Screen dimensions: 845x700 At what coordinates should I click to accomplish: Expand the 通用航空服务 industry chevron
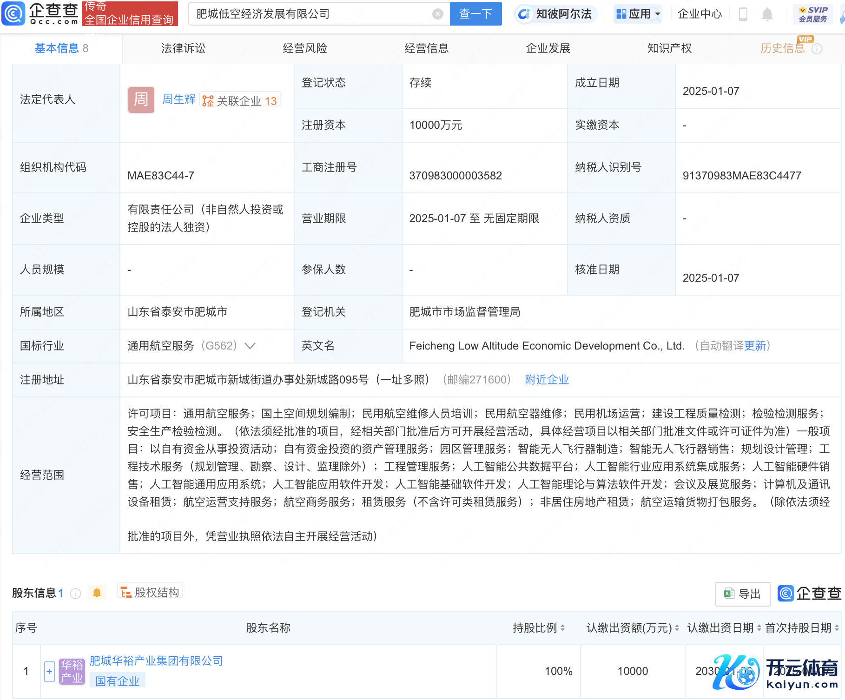250,346
